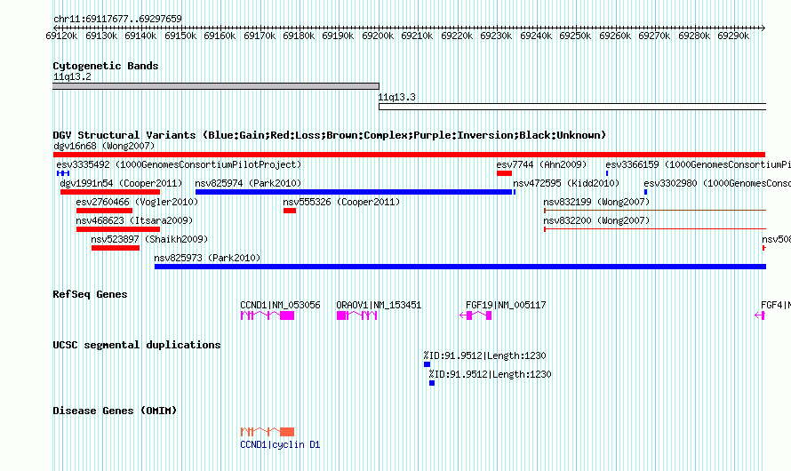Click the nsv523897 (Shaikh2009) red bar
The width and height of the screenshot is (791, 471).
click(116, 248)
